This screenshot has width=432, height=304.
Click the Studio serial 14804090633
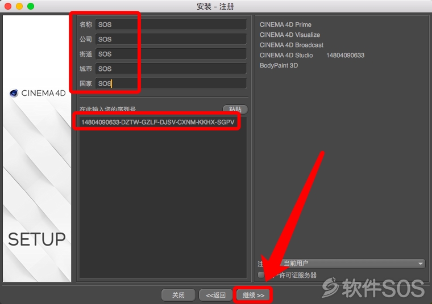click(x=345, y=55)
